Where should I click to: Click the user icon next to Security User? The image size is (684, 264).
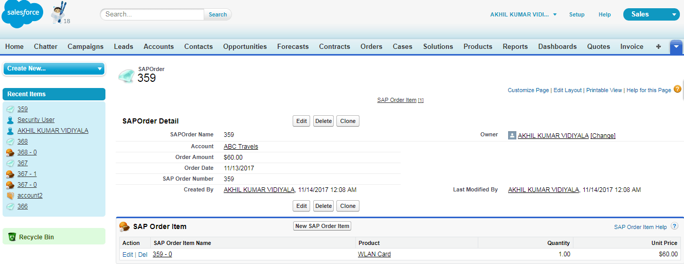10,120
